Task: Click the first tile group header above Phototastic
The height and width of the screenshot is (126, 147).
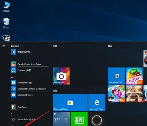Action: [55, 46]
